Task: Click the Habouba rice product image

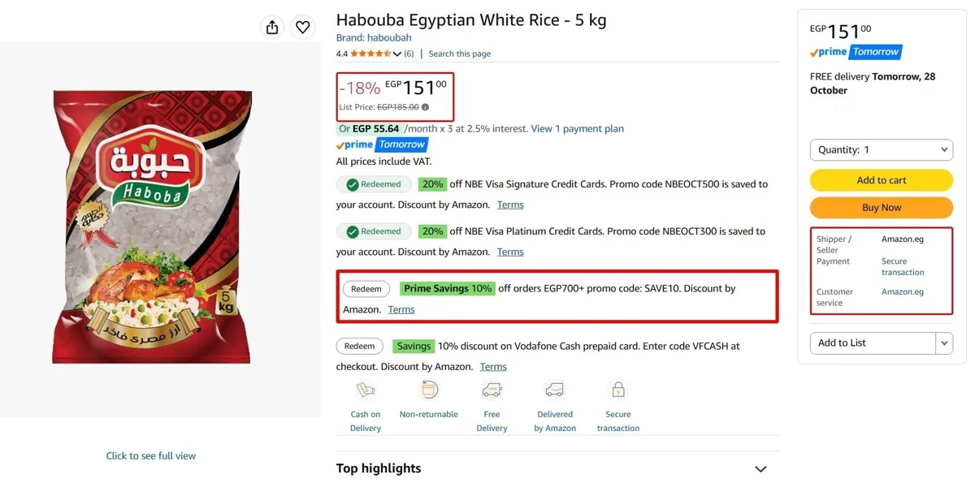Action: (x=153, y=227)
